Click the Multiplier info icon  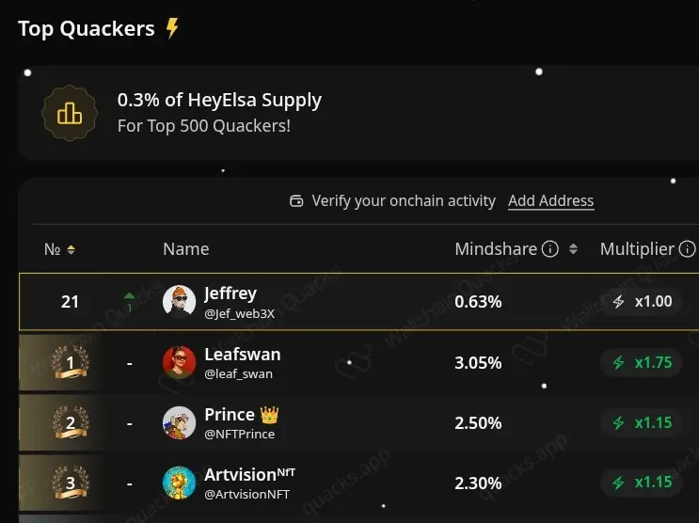tap(687, 249)
